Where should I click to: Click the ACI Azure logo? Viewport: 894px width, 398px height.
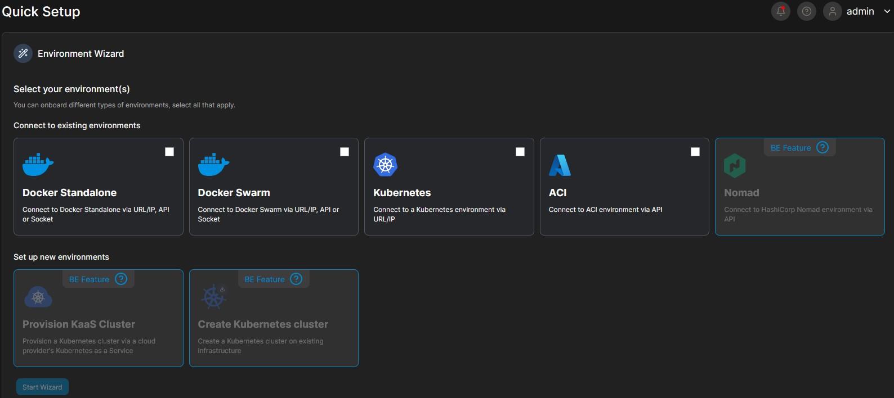tap(560, 165)
